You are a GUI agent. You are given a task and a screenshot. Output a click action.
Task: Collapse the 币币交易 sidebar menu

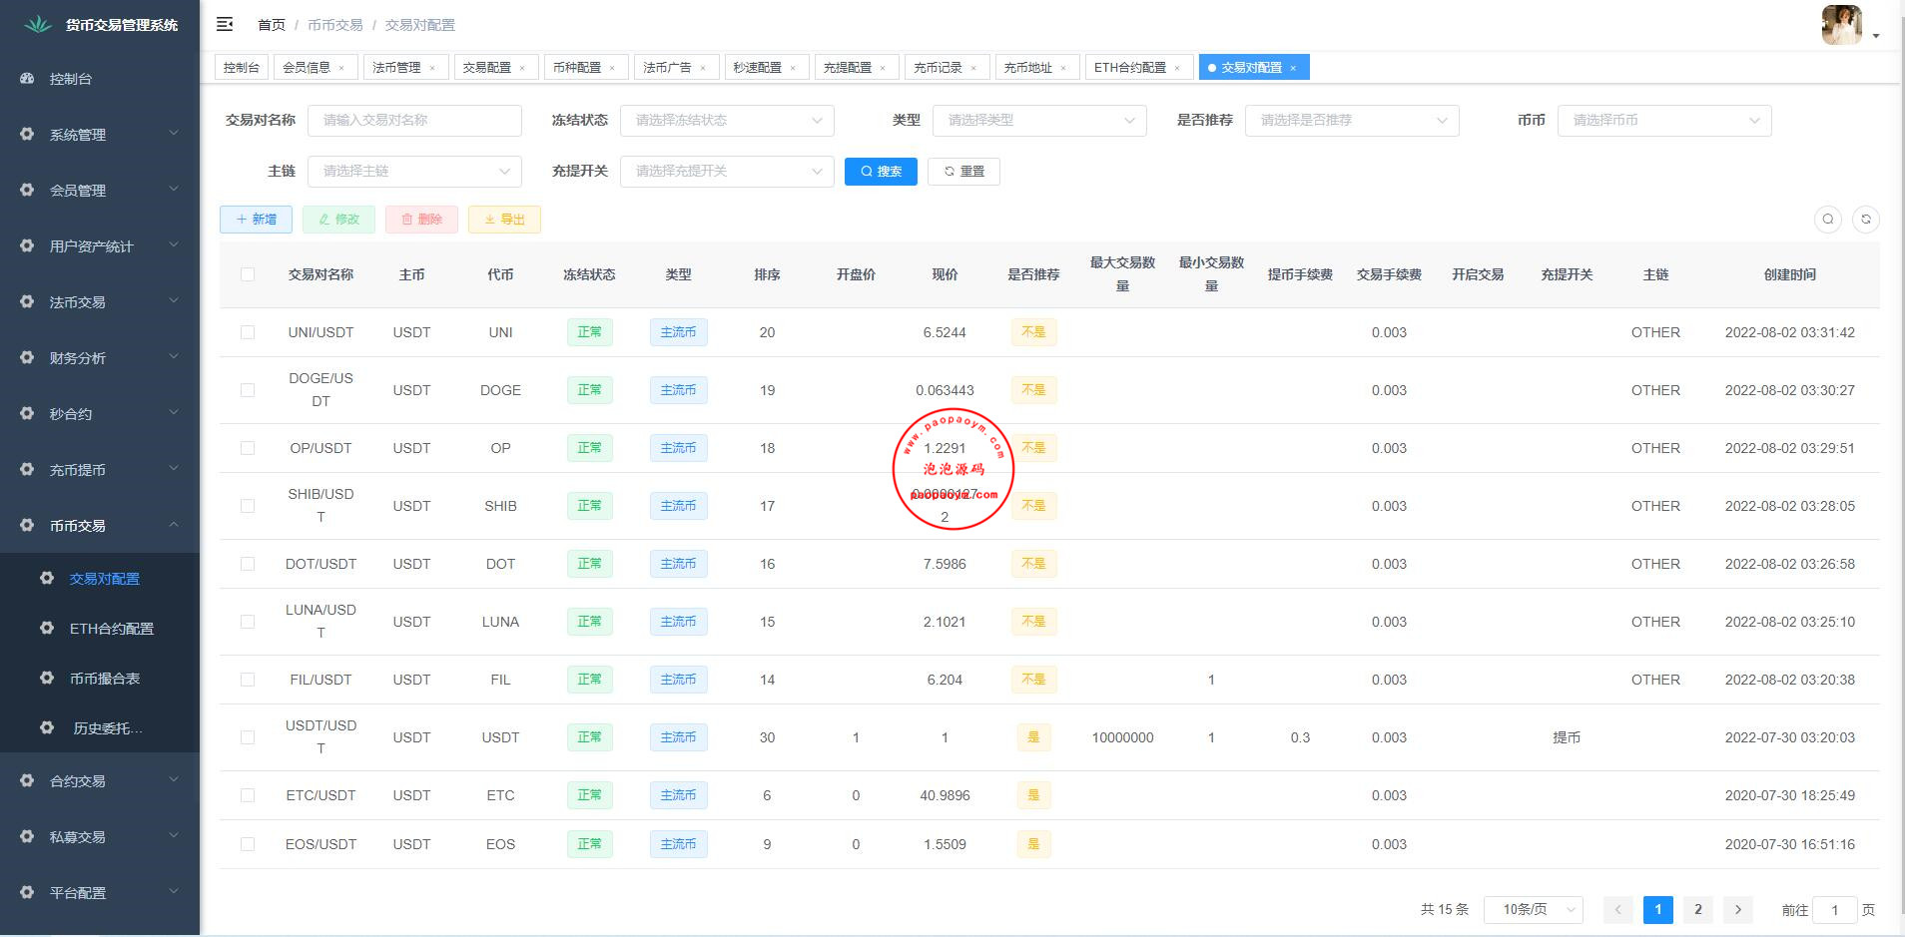pyautogui.click(x=100, y=525)
